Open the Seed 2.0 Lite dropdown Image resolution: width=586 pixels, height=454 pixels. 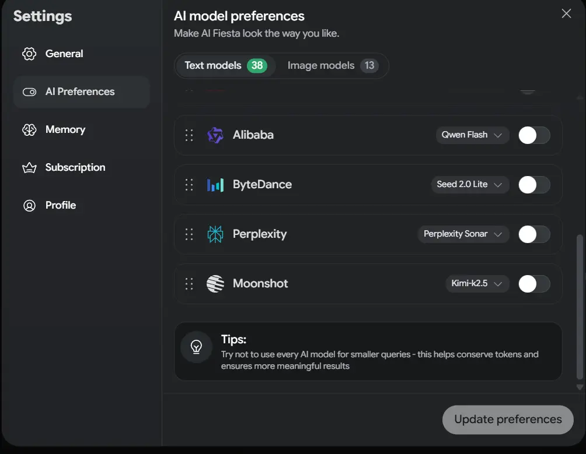pyautogui.click(x=470, y=185)
